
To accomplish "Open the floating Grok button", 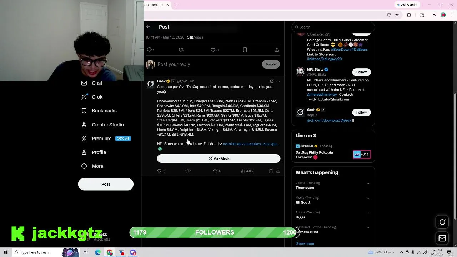I will click(x=442, y=222).
